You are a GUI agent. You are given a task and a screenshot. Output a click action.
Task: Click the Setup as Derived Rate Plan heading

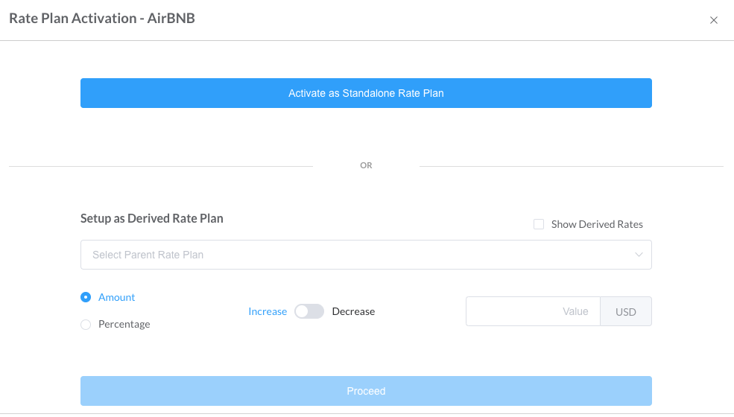[152, 219]
